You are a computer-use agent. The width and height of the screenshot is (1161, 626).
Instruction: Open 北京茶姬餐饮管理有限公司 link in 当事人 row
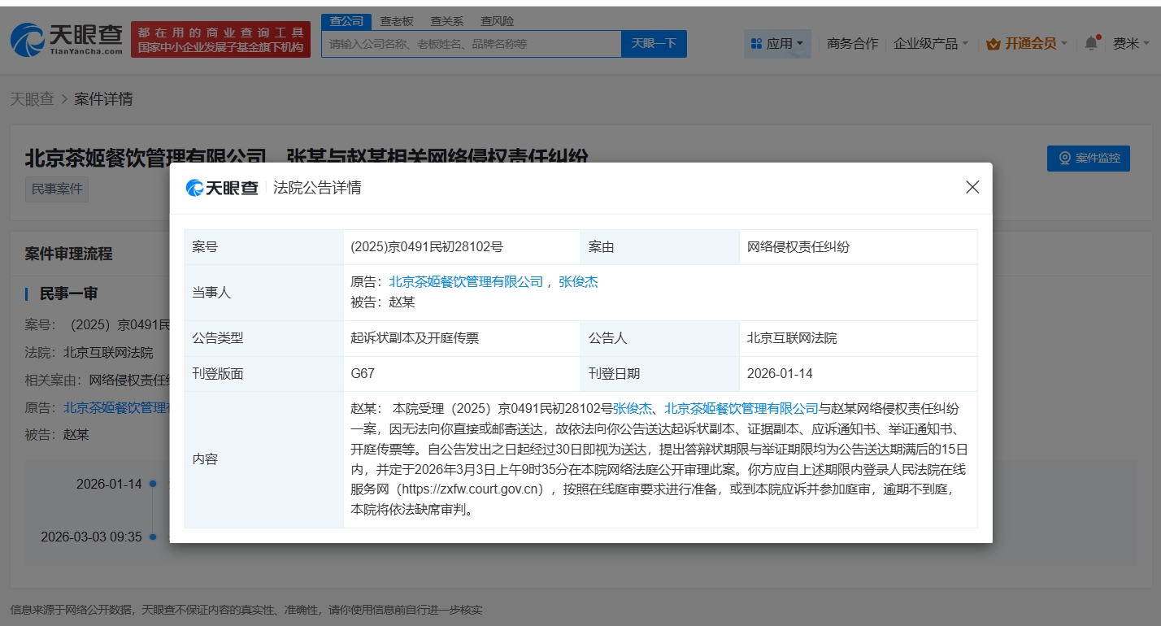click(466, 282)
